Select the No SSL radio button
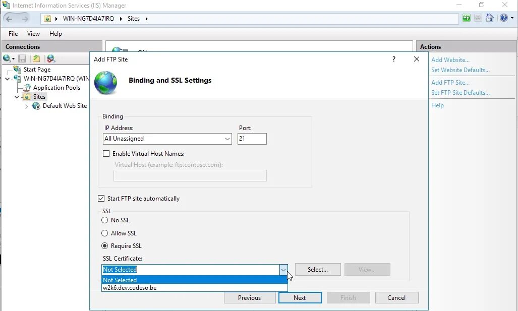Viewport: 518px width, 311px height. tap(105, 220)
